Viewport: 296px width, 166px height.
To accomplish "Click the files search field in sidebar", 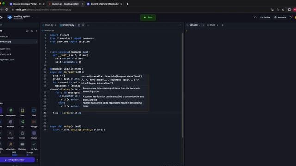I will (19, 25).
